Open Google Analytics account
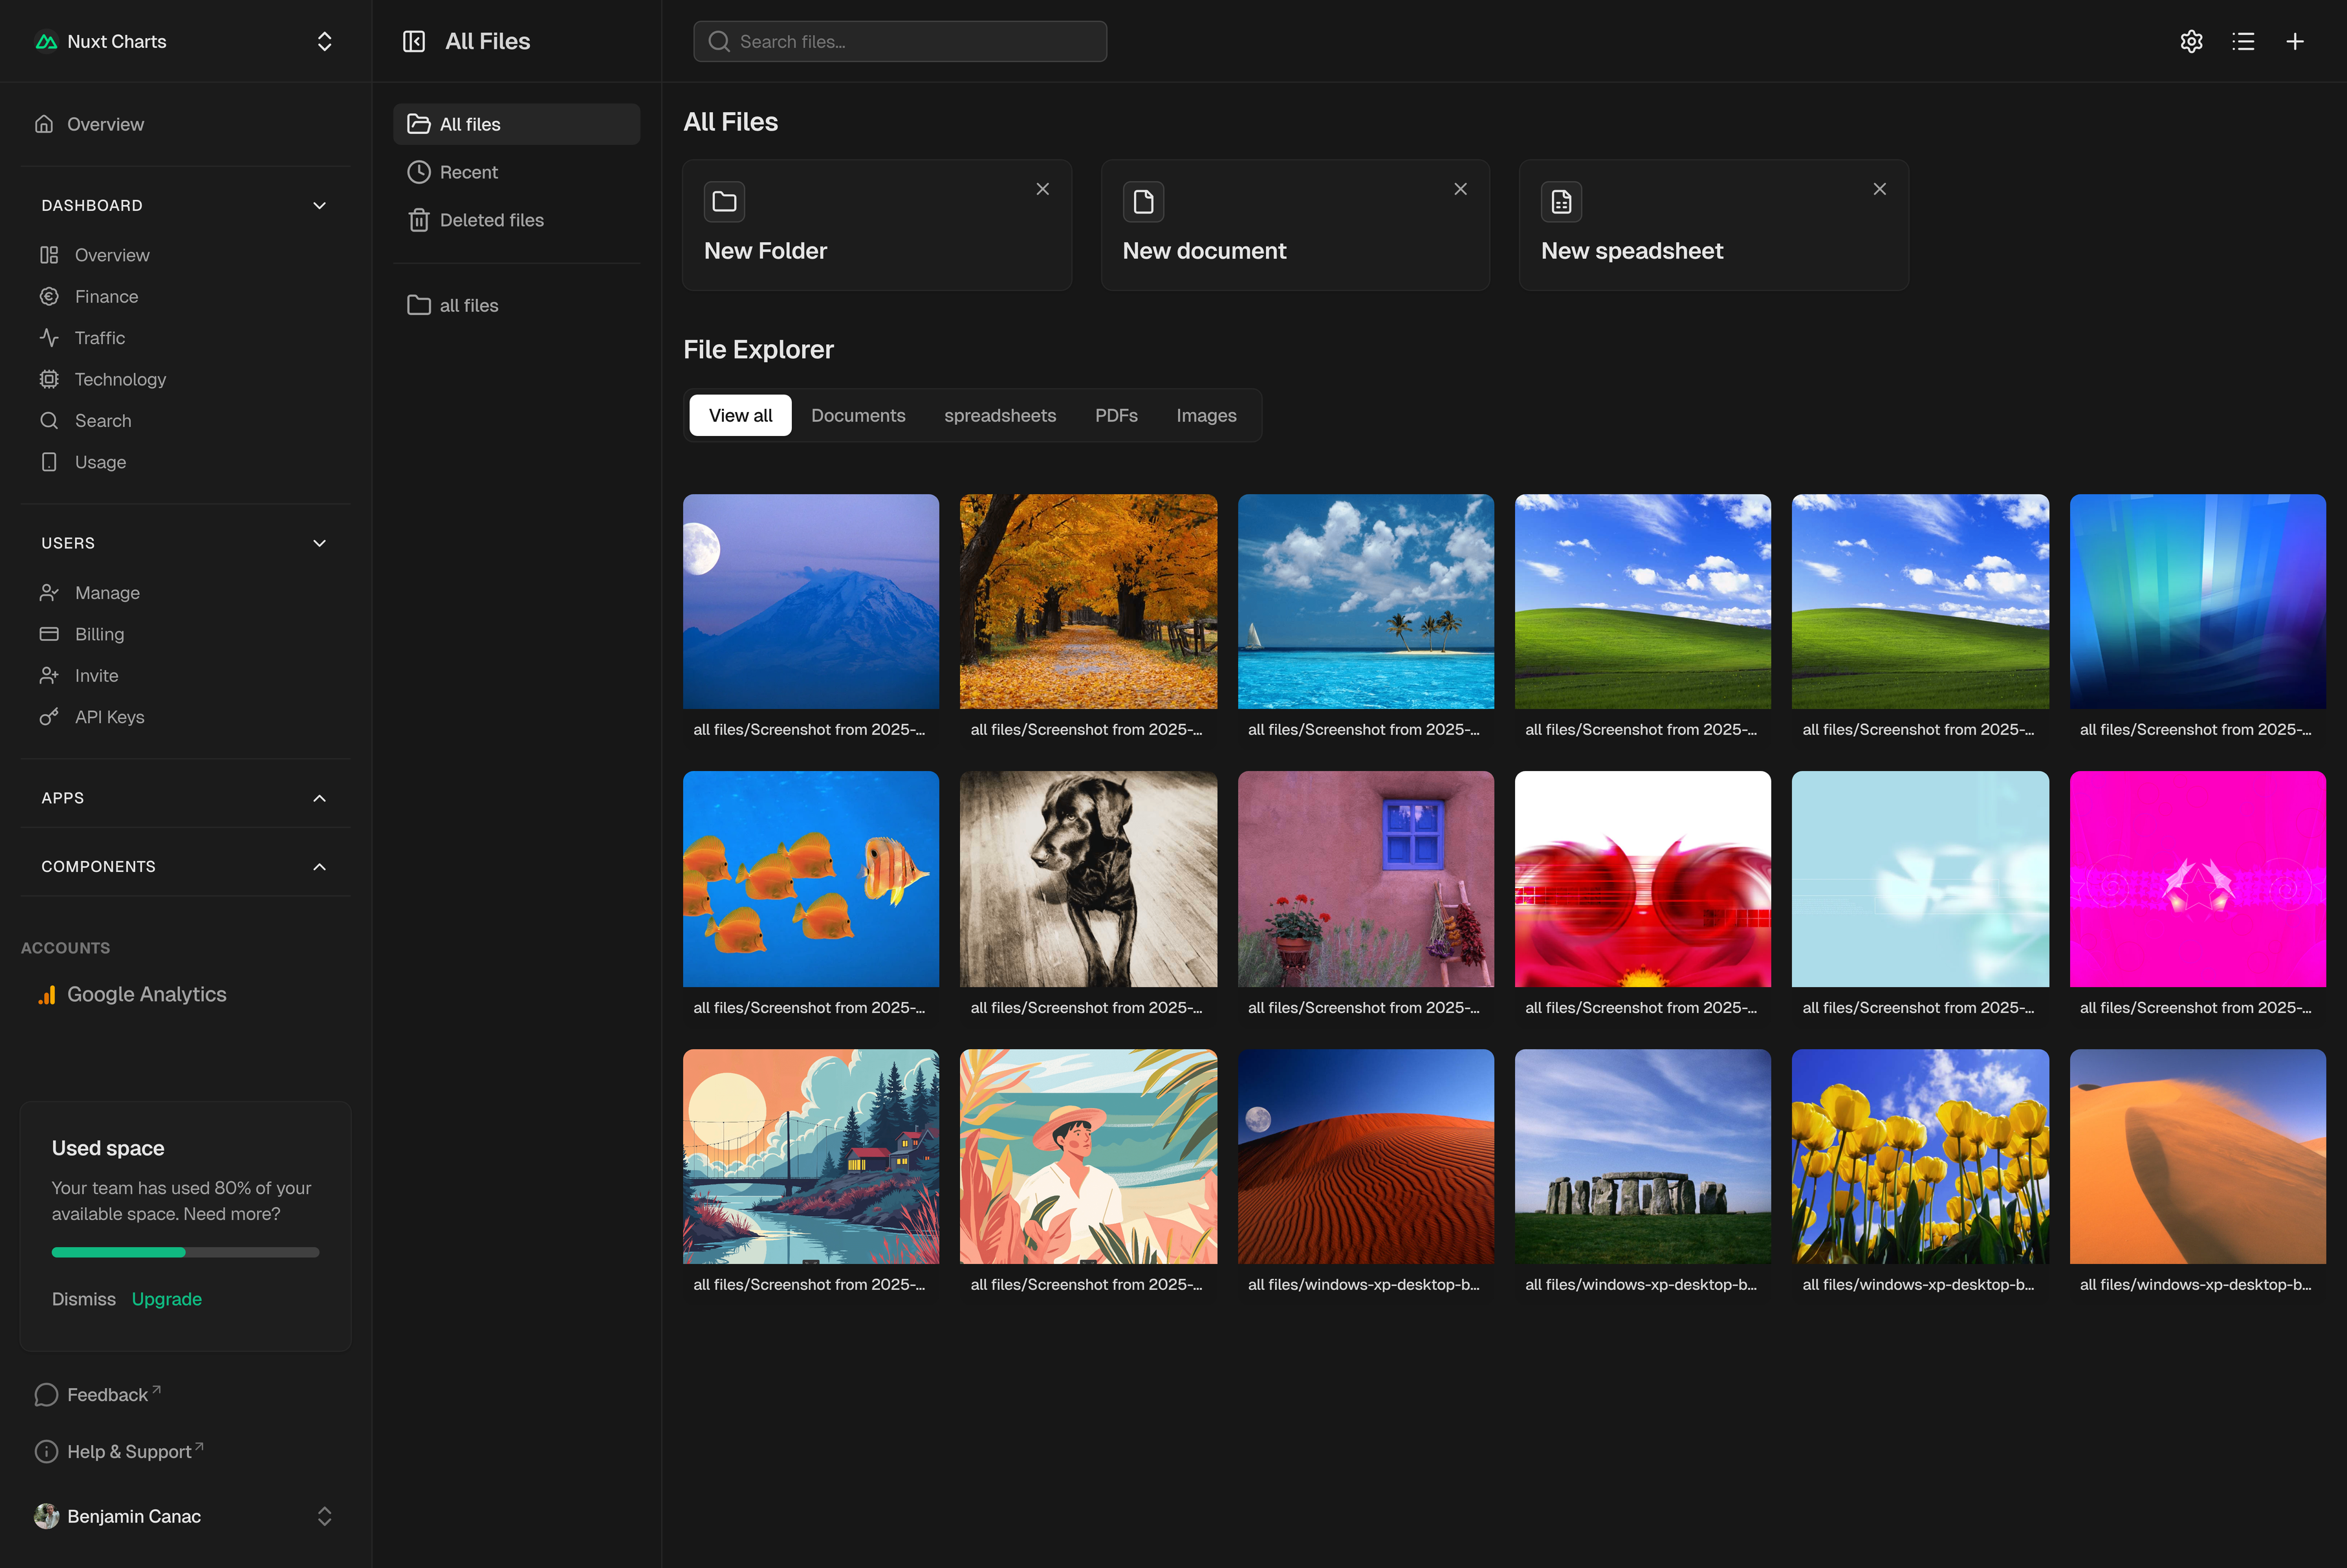The width and height of the screenshot is (2347, 1568). click(146, 994)
